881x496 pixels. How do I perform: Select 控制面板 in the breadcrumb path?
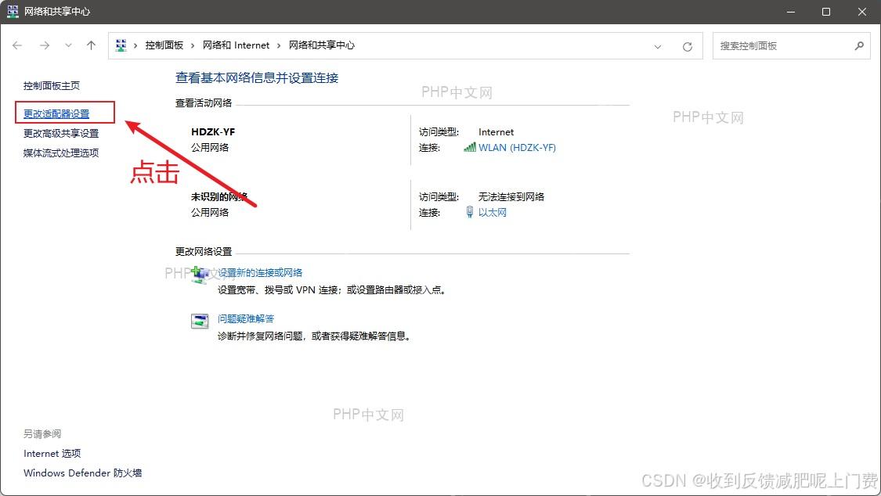click(164, 45)
